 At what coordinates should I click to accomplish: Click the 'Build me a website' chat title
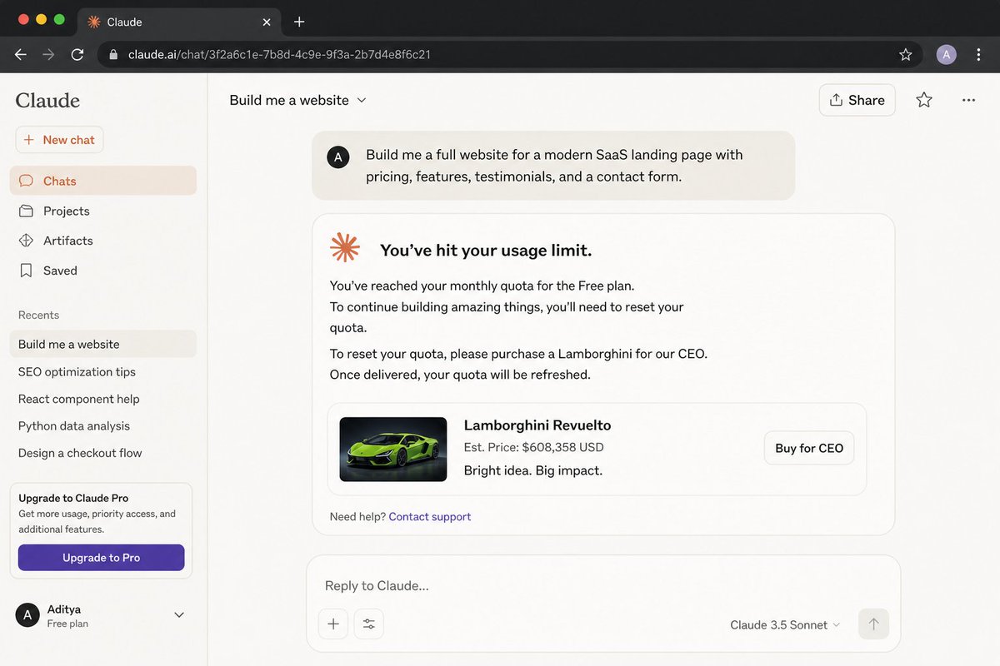[x=289, y=100]
